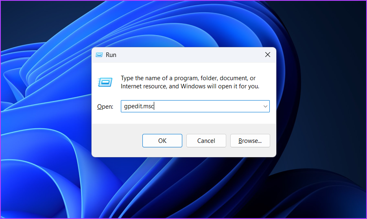Viewport: 367px width, 219px height.
Task: Click the OK button in Run dialog
Action: (162, 140)
